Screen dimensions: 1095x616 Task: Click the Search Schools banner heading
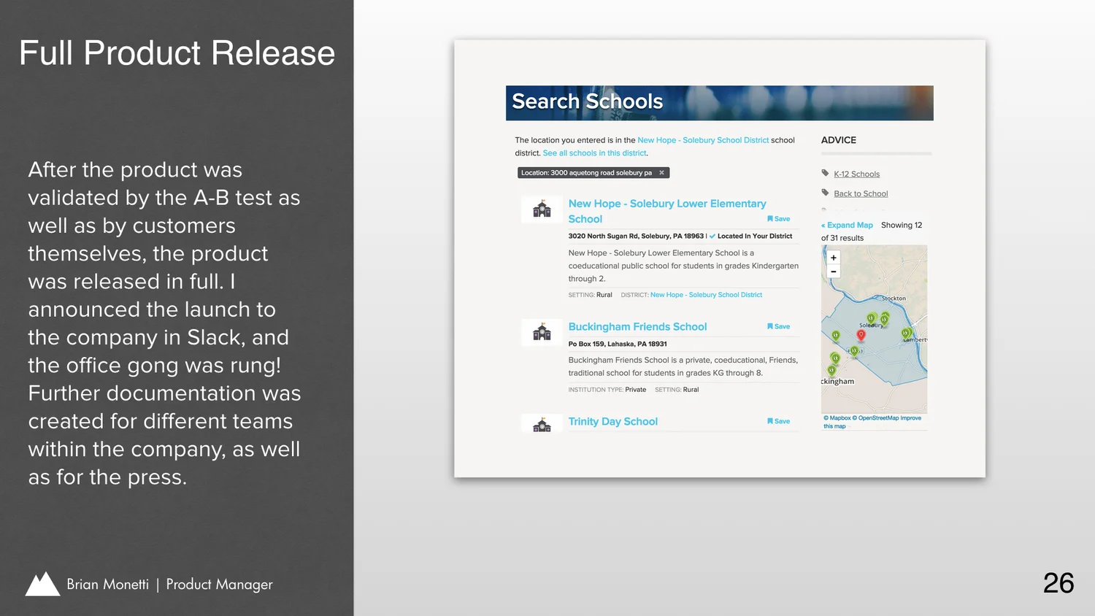tap(587, 101)
